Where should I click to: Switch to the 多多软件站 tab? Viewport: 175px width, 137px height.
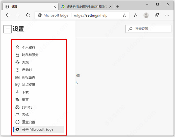point(86,6)
